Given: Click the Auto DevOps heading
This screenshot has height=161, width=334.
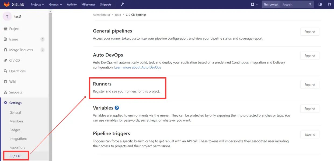Looking at the screenshot, I should click(x=108, y=55).
